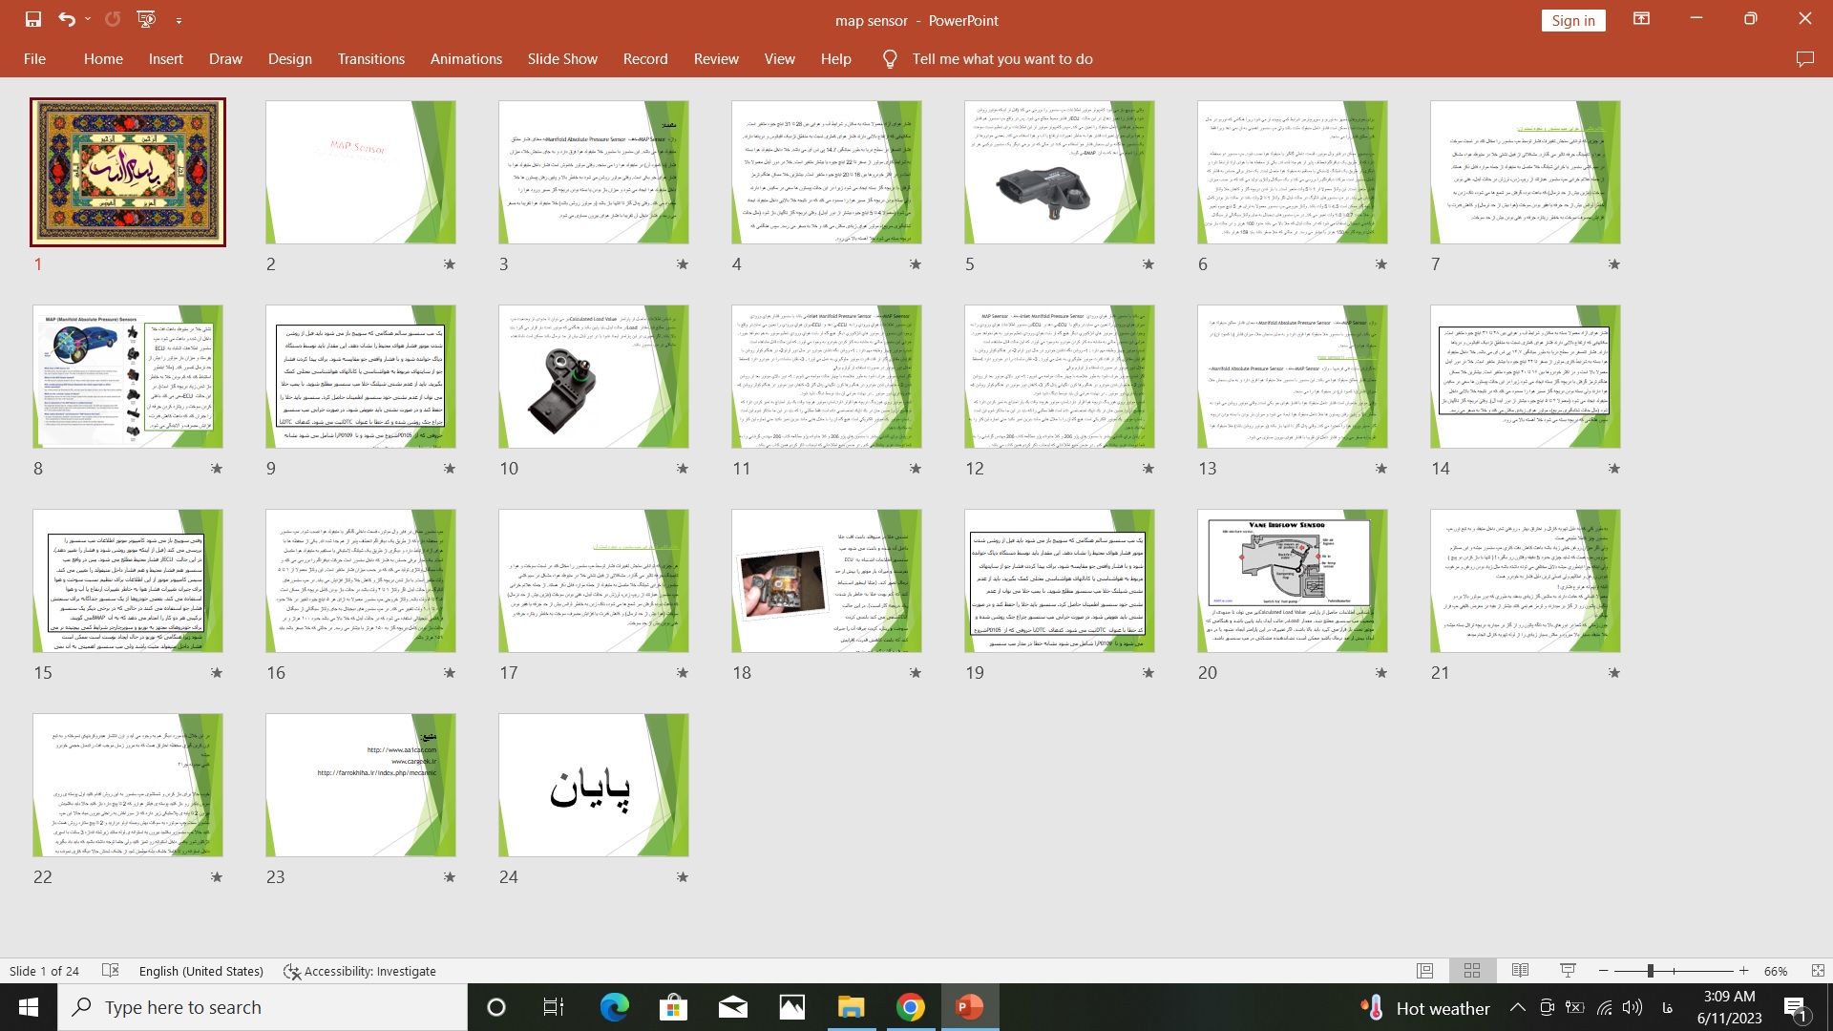Open Reading View from status bar
Image resolution: width=1833 pixels, height=1031 pixels.
click(x=1521, y=971)
